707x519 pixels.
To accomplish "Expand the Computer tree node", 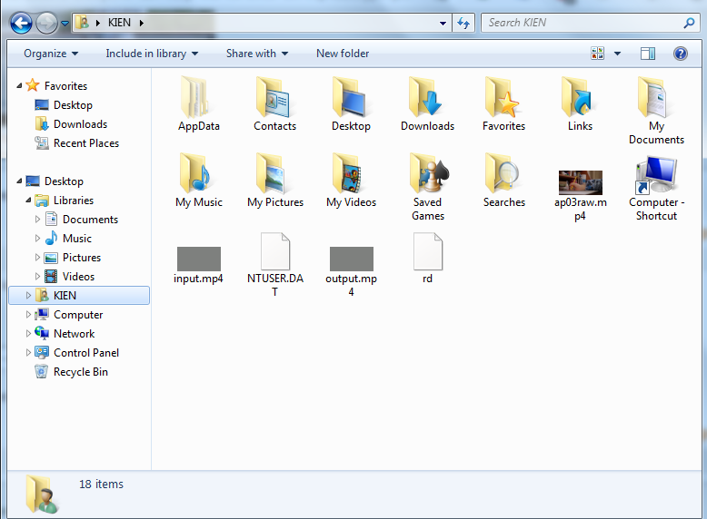I will click(28, 314).
